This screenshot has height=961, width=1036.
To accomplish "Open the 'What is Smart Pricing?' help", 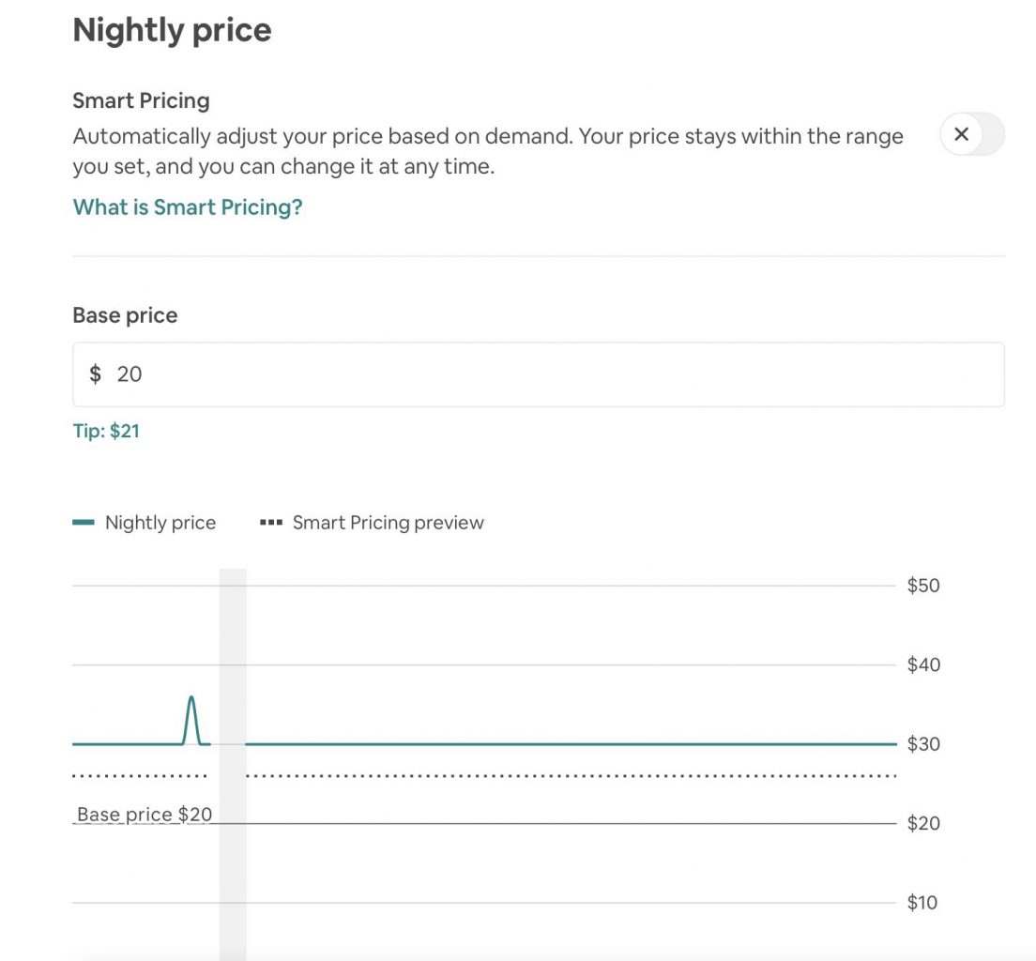I will 187,206.
